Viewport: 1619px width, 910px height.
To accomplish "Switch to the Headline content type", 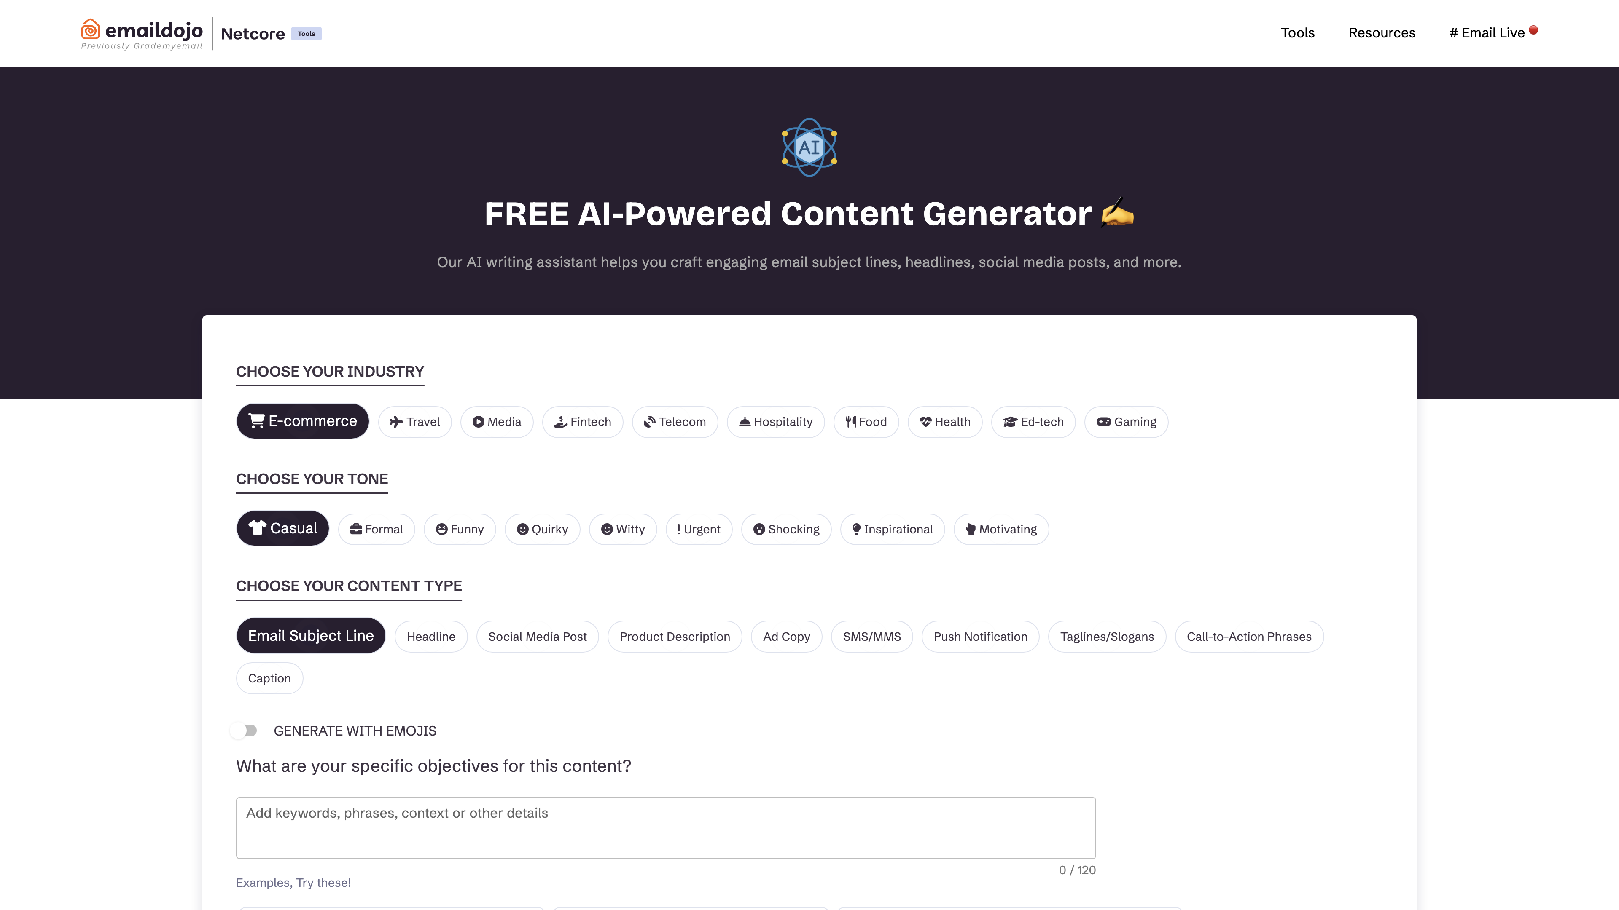I will click(x=431, y=636).
